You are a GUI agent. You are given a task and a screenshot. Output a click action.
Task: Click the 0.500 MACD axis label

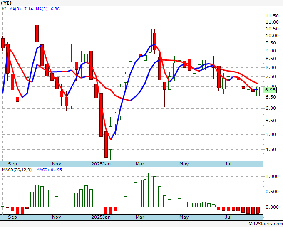pyautogui.click(x=272, y=192)
